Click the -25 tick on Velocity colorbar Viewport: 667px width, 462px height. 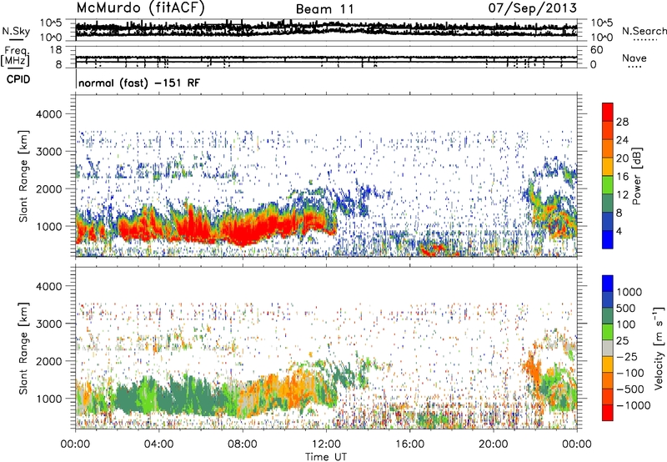628,356
